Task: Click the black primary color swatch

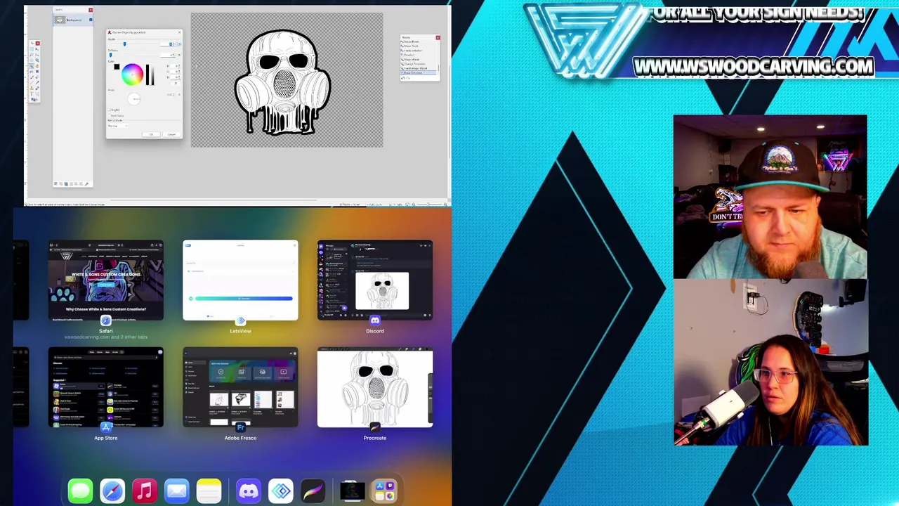Action: coord(117,67)
